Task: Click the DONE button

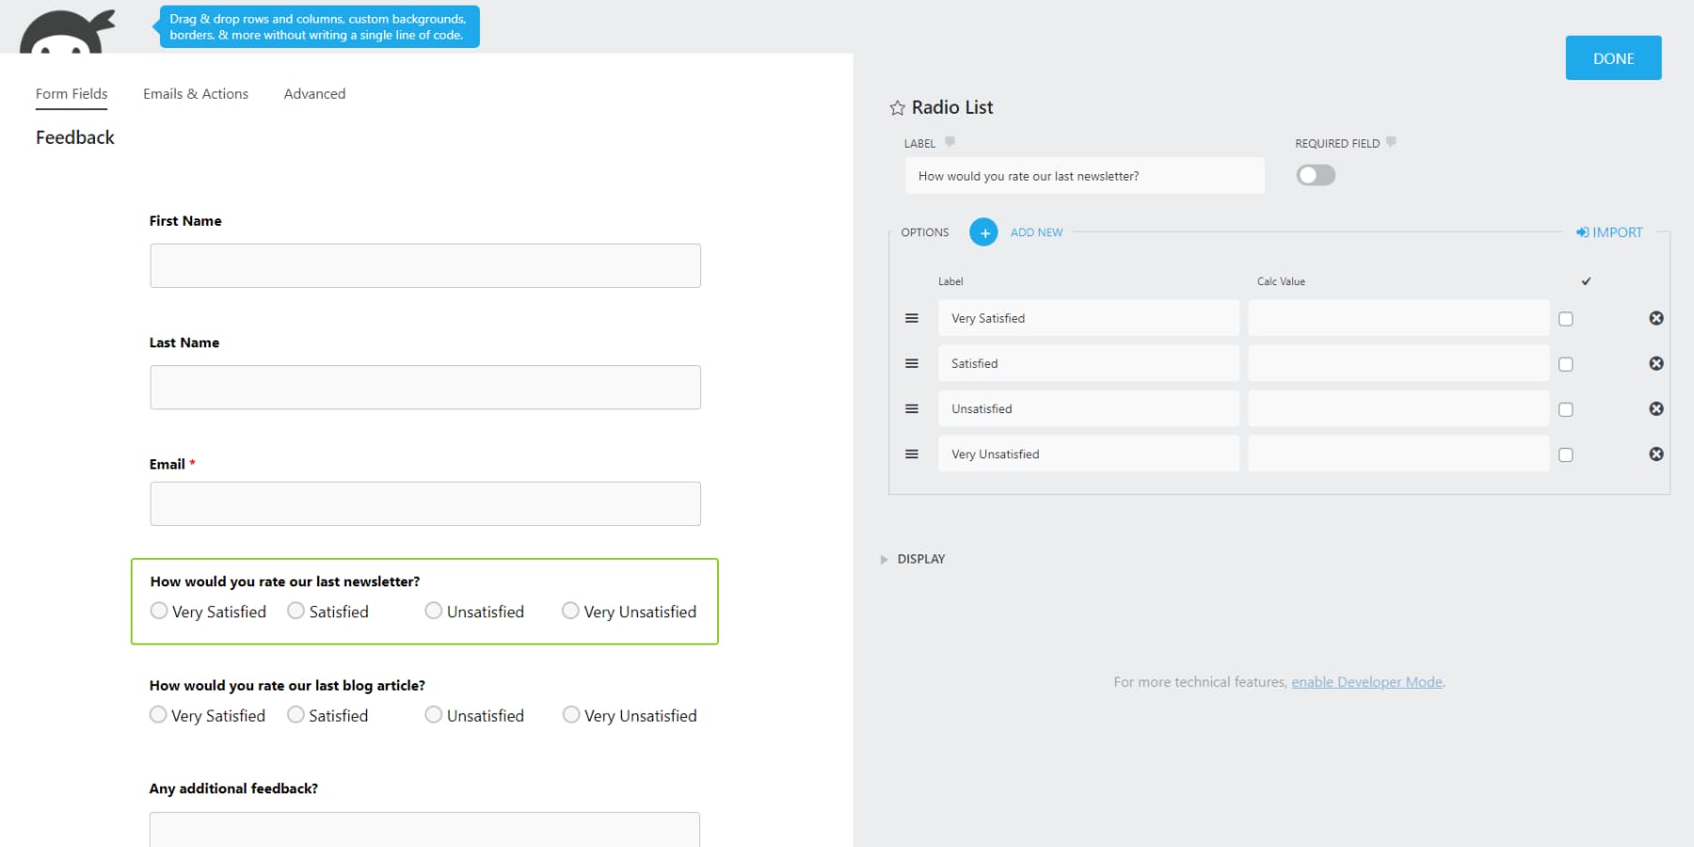Action: 1613,57
